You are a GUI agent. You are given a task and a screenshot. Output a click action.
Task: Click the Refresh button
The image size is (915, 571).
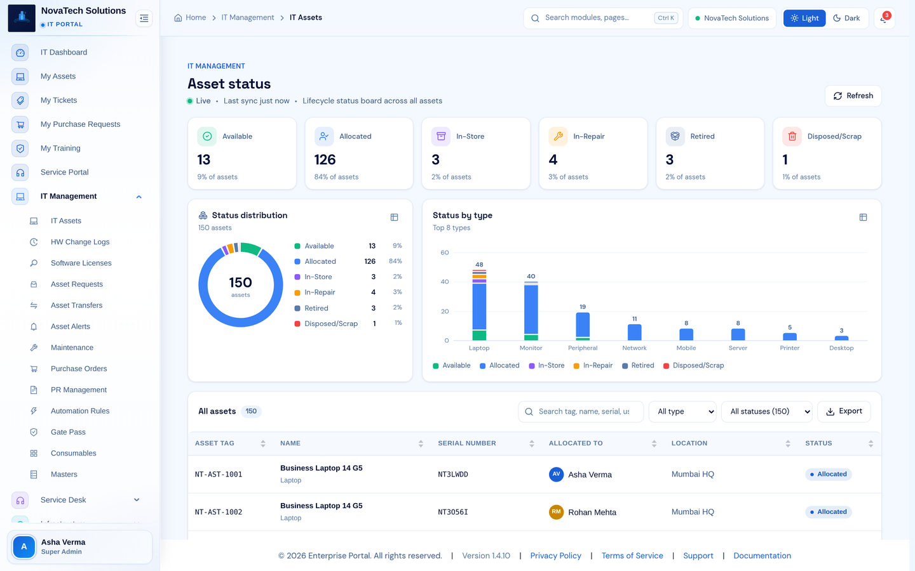pyautogui.click(x=853, y=96)
